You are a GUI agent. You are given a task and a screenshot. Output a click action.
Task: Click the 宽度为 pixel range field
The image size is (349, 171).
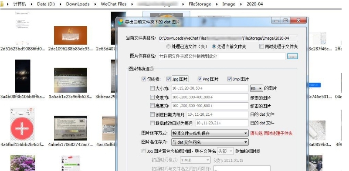click(x=210, y=97)
